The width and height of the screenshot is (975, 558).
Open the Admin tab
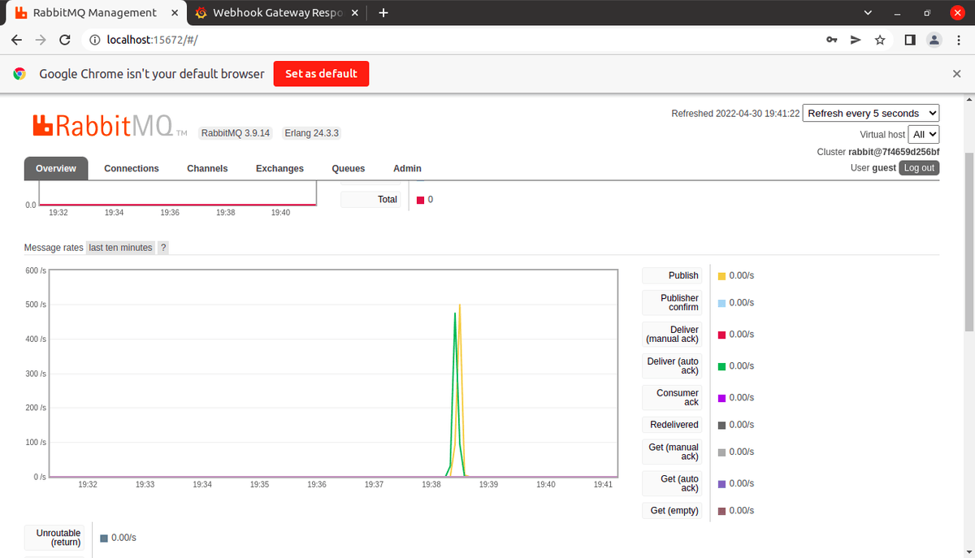click(x=407, y=168)
